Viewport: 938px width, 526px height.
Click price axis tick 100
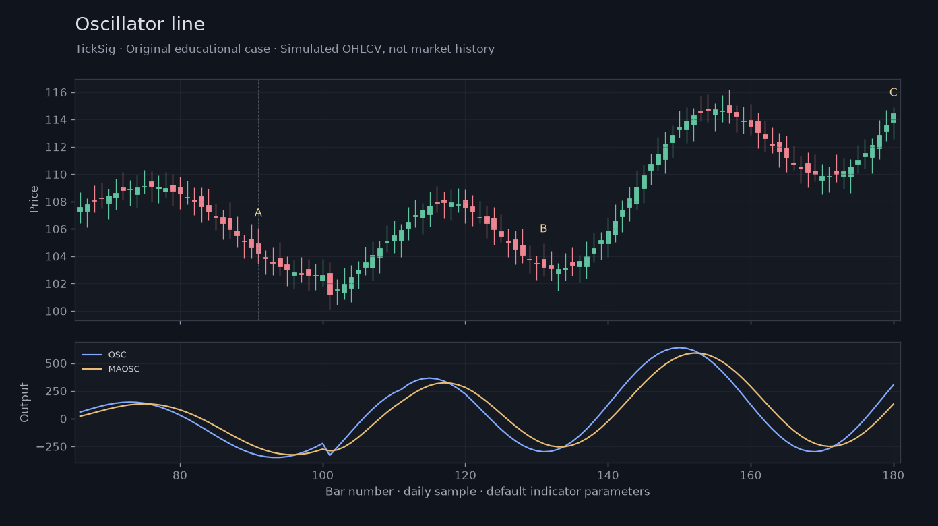[57, 312]
